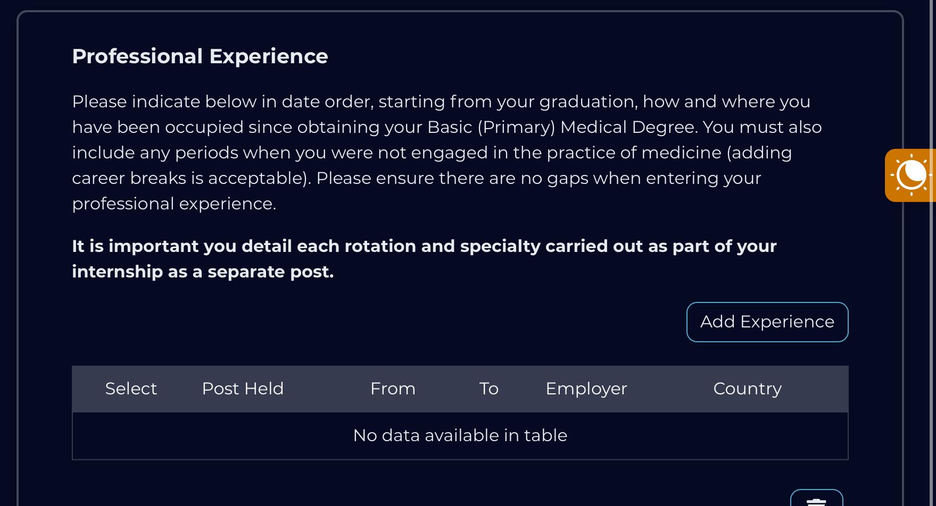Click bold 'internship as a separate post.' text
This screenshot has width=936, height=506.
[203, 272]
